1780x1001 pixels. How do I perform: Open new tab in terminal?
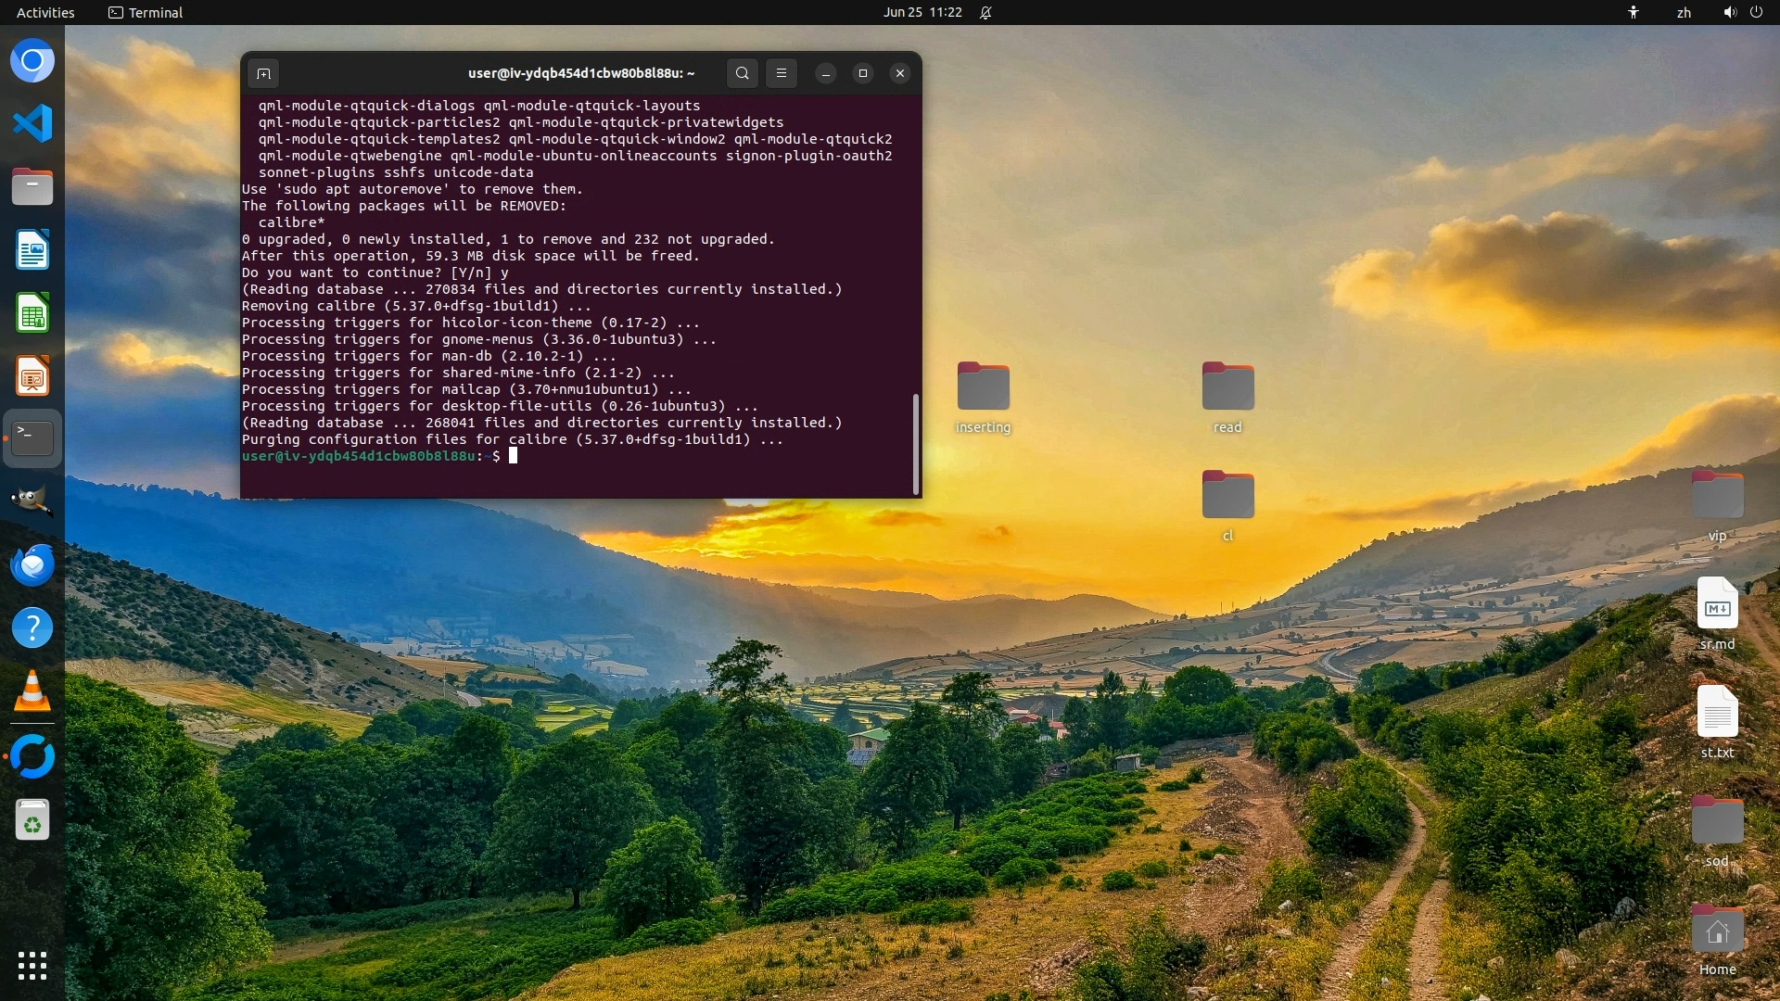click(263, 73)
